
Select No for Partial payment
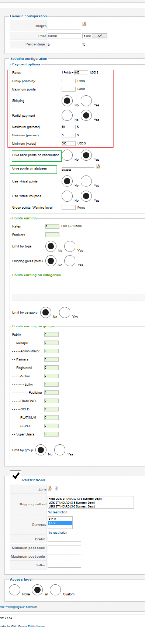point(67,115)
